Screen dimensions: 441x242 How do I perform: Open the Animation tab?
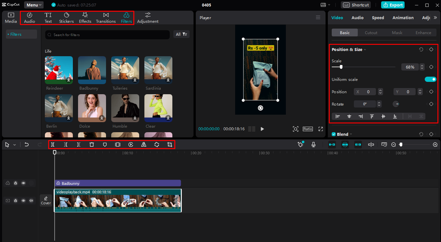(403, 18)
